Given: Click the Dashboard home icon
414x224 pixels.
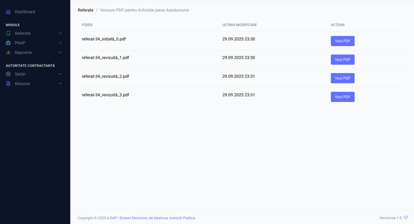Looking at the screenshot, I should pyautogui.click(x=8, y=12).
